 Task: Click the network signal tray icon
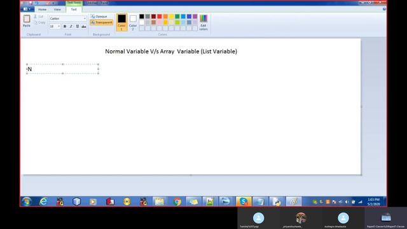[360, 202]
